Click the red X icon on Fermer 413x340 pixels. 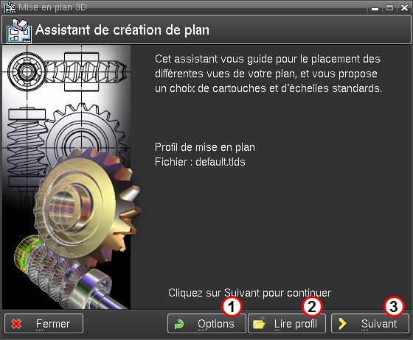click(16, 324)
